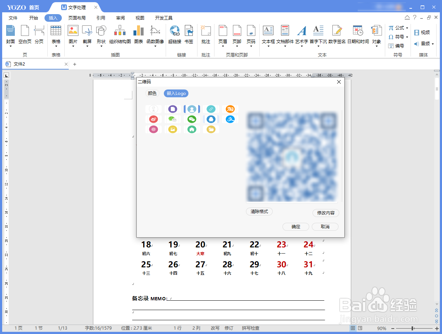Screen dimensions: 442x334
Task: Select the no-logo option in the QR dialog
Action: [153, 109]
